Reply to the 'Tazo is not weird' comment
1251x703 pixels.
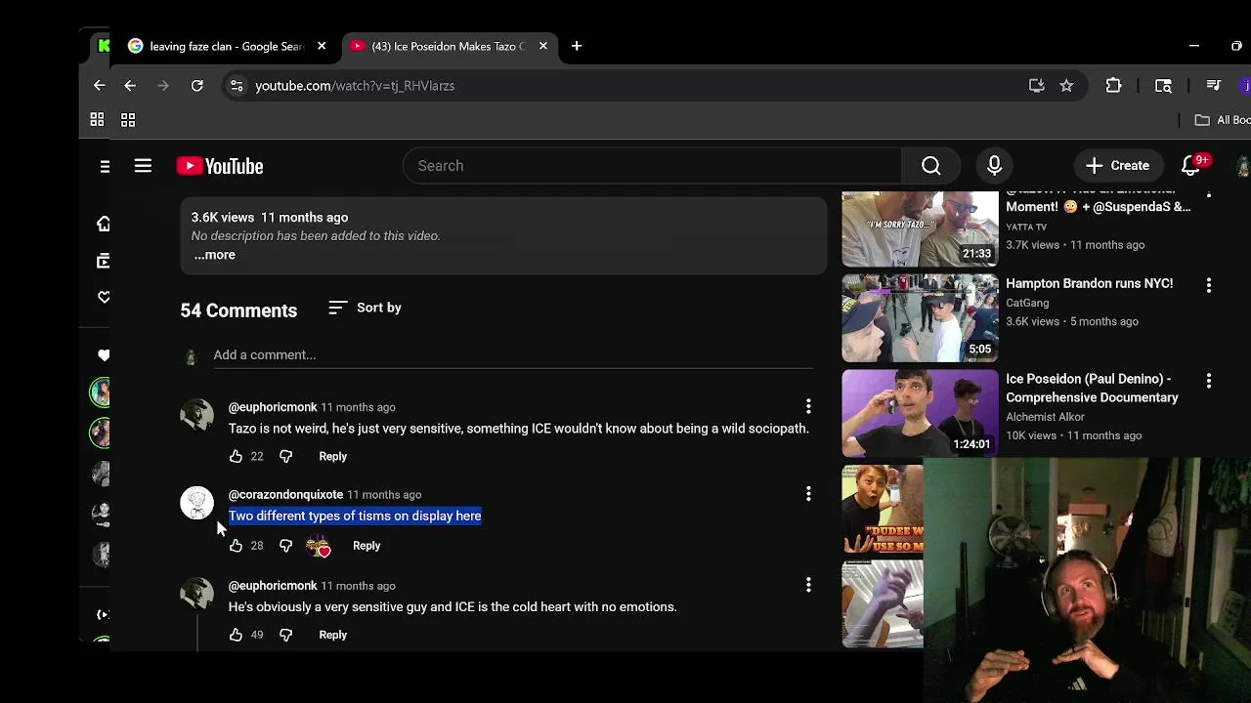coord(332,456)
